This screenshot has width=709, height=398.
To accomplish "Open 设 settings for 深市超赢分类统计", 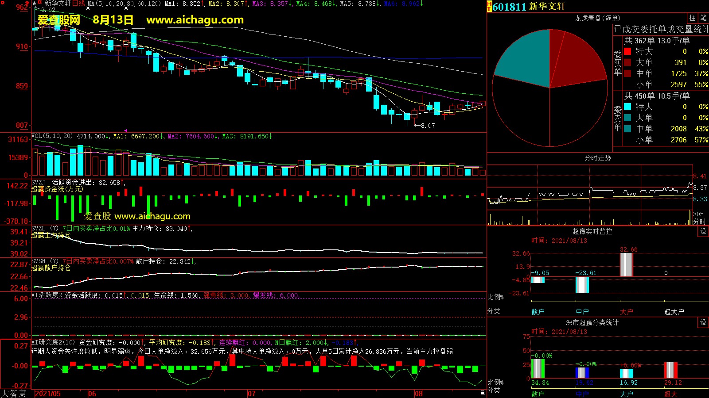I will click(x=703, y=322).
